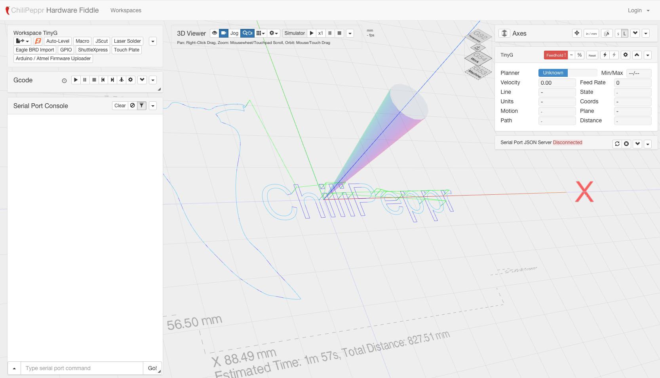This screenshot has width=660, height=378.
Task: Click the TinyG Reset button
Action: tap(592, 55)
